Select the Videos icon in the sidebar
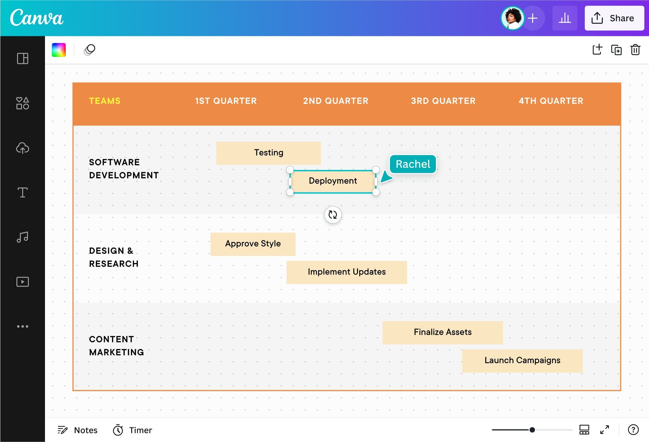This screenshot has height=442, width=649. point(22,282)
